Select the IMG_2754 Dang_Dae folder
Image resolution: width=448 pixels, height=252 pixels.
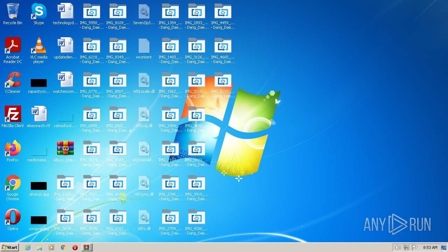(x=170, y=222)
